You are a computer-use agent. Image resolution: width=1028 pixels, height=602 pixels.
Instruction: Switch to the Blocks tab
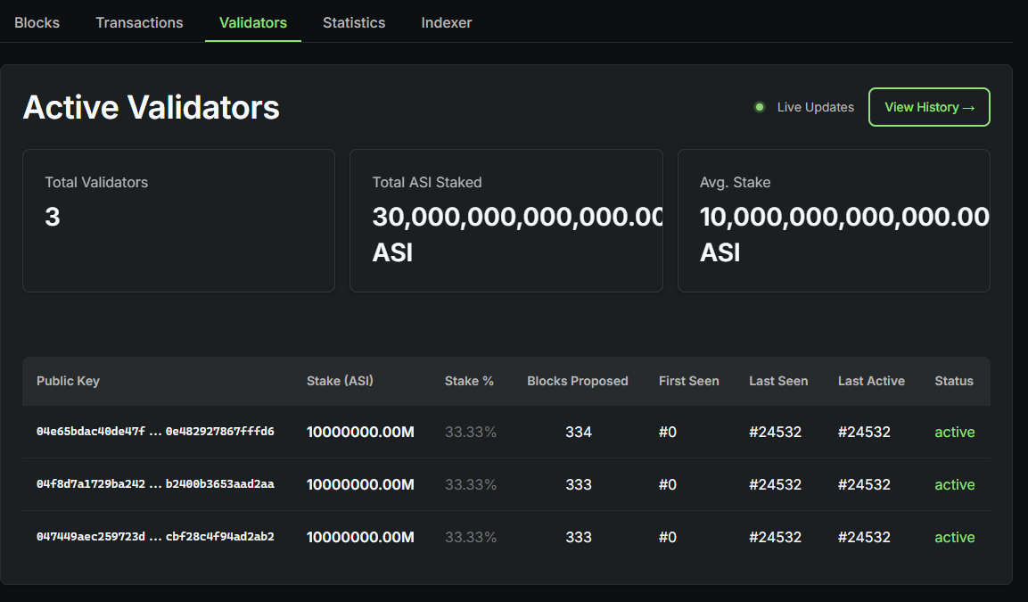(x=37, y=22)
